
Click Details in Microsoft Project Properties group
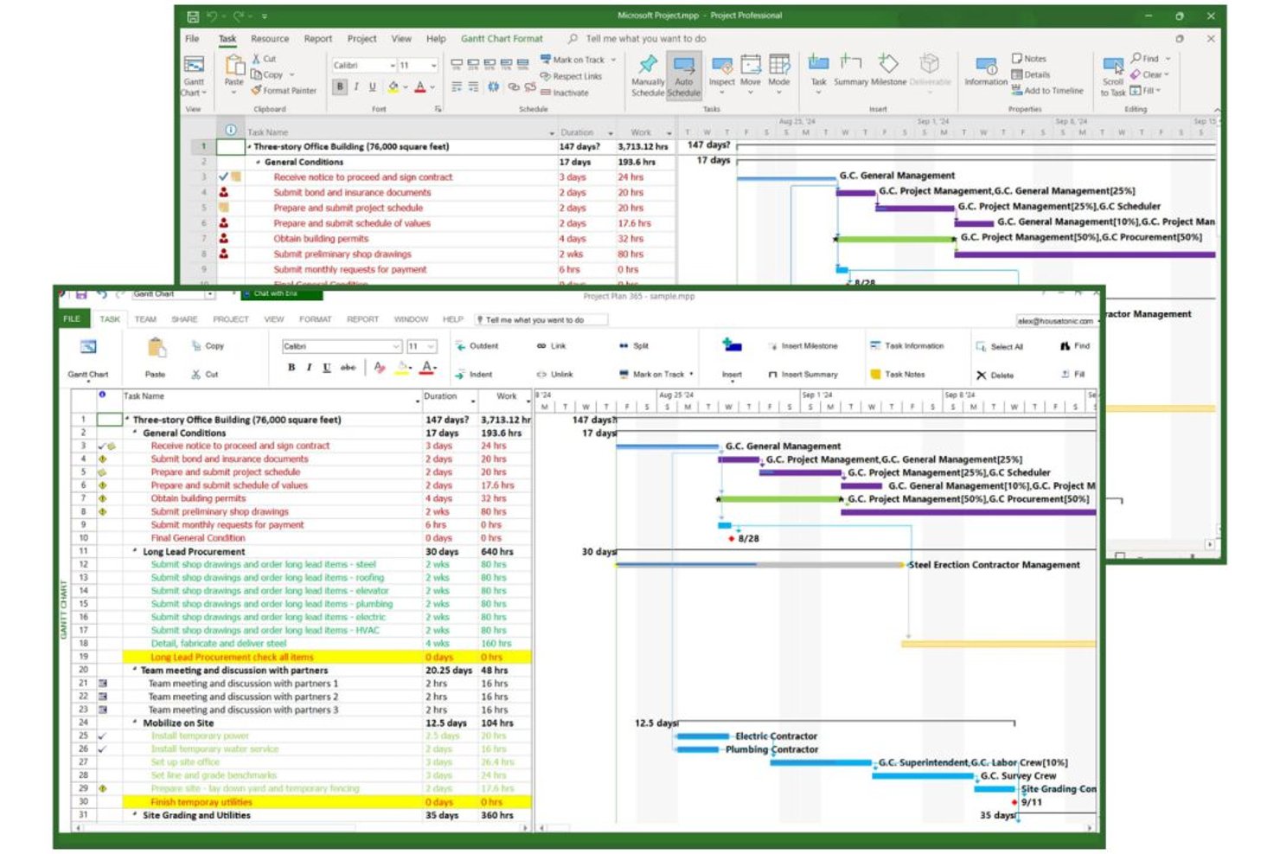[1031, 75]
